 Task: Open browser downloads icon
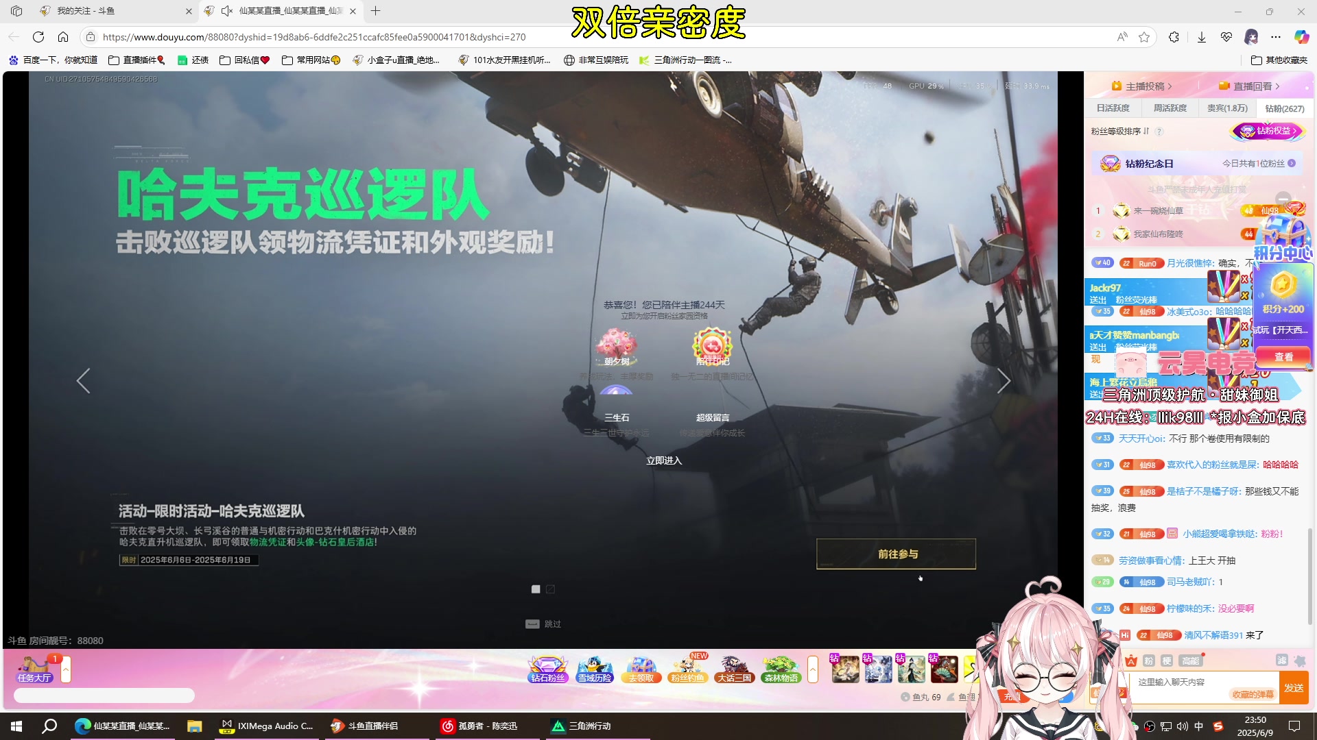[1202, 37]
